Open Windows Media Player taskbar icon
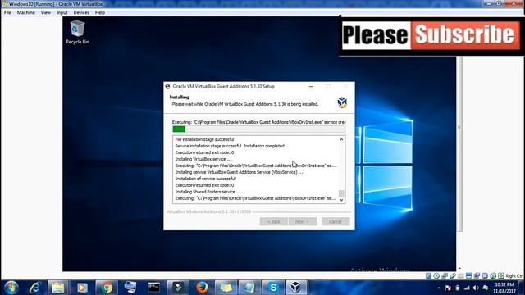This screenshot has height=295, width=525. tap(82, 288)
